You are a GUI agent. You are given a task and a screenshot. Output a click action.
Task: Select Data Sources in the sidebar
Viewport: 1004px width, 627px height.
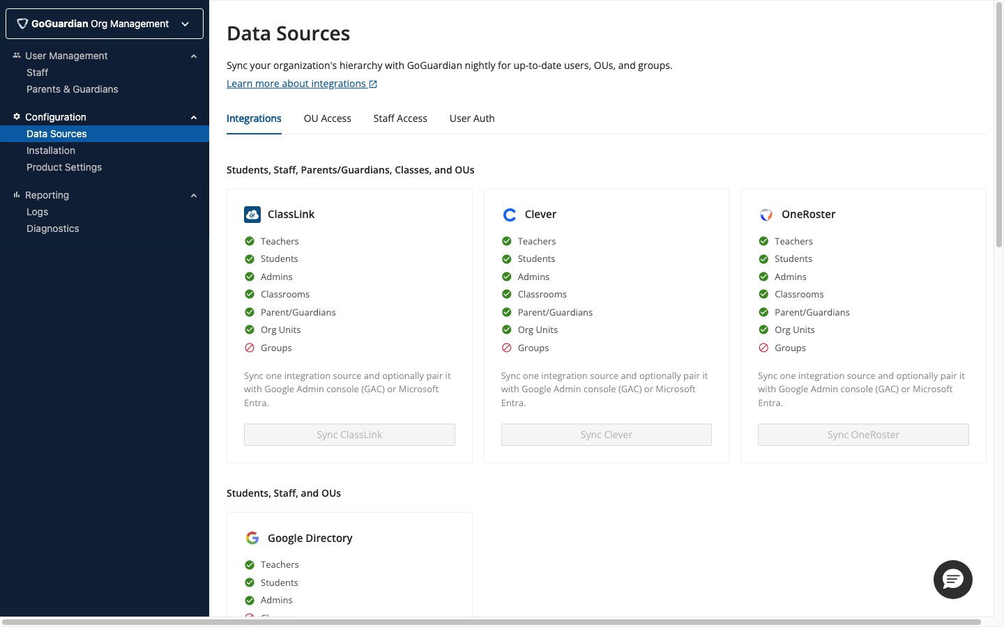click(105, 134)
